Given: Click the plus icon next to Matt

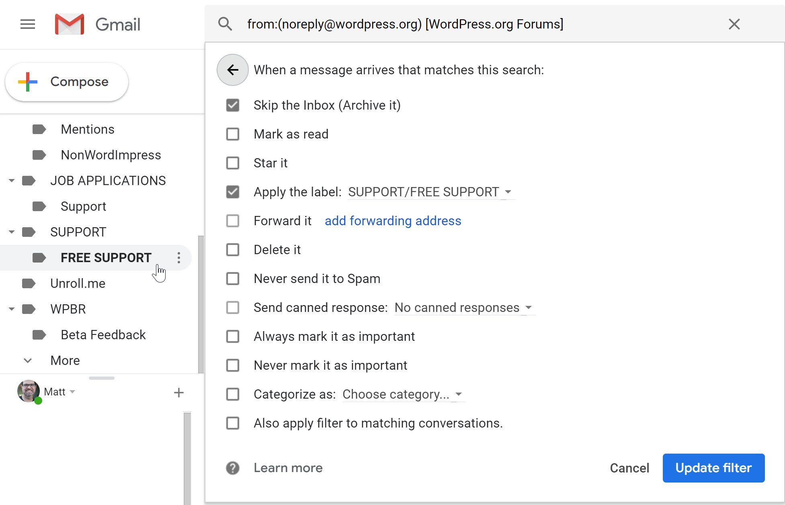Looking at the screenshot, I should pyautogui.click(x=179, y=392).
